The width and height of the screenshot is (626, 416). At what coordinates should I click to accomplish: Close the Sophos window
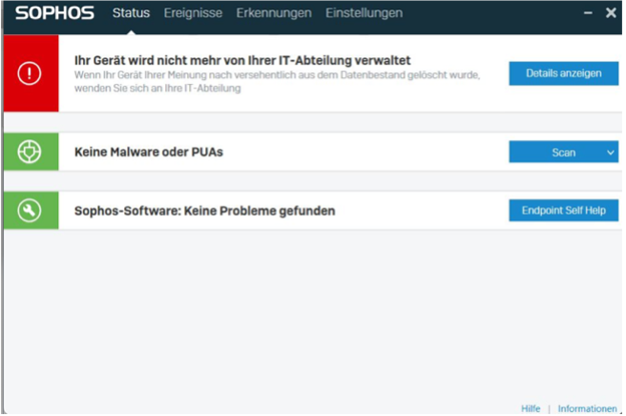click(x=611, y=12)
